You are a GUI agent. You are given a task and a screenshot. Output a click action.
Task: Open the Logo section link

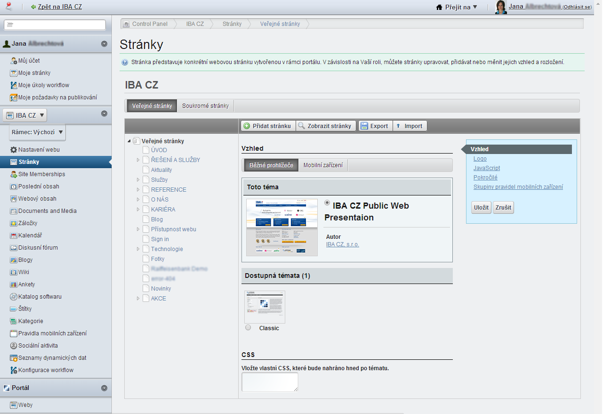pyautogui.click(x=480, y=159)
